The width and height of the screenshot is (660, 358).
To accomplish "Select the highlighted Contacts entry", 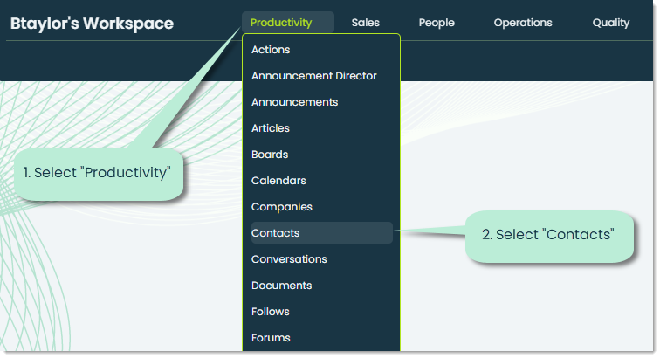I will click(321, 233).
